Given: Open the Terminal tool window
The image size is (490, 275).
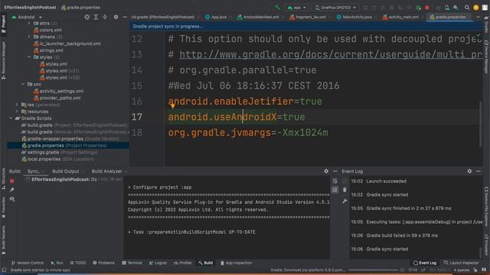Looking at the screenshot, I should pyautogui.click(x=132, y=263).
